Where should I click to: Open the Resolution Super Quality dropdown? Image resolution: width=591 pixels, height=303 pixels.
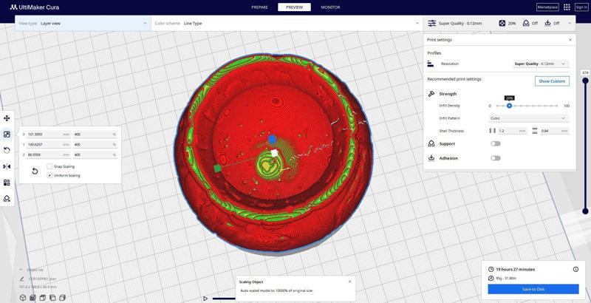pos(541,64)
